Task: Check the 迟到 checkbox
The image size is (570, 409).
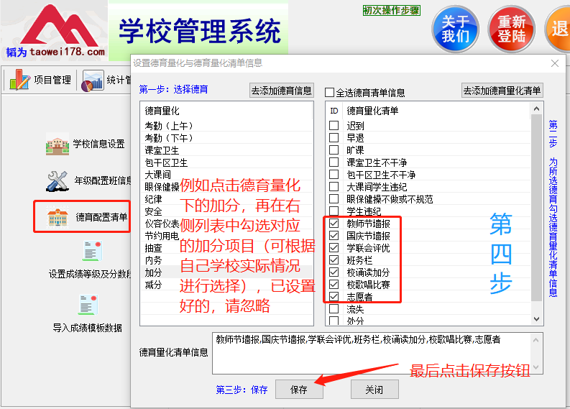Action: pos(334,125)
